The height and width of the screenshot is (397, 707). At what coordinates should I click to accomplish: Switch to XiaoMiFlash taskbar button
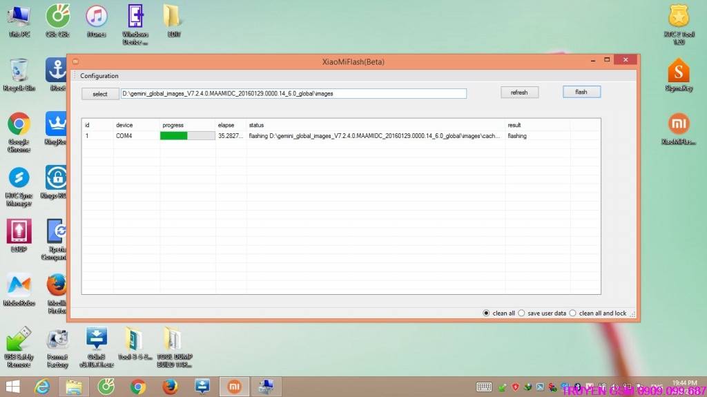[x=234, y=387]
